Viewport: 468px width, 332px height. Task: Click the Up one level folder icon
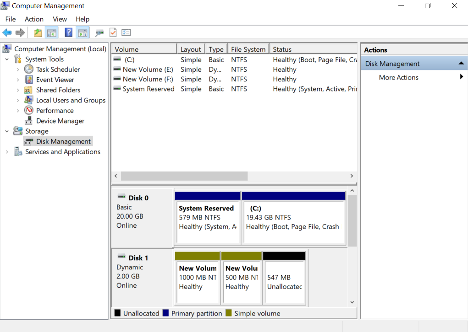[x=38, y=32]
